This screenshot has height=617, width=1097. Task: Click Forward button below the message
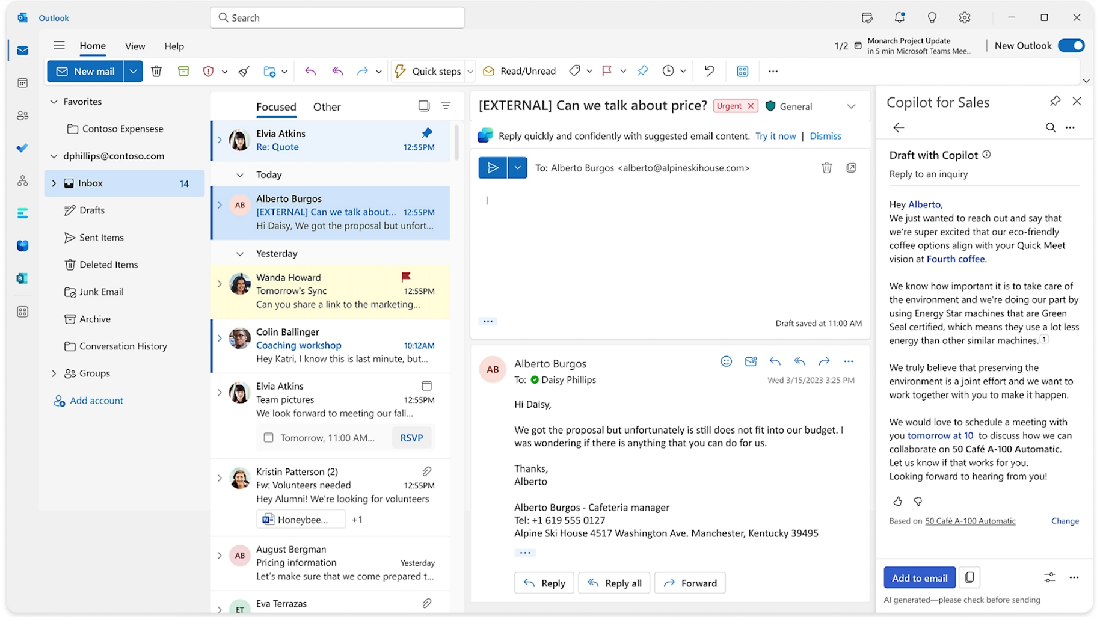[x=690, y=583]
